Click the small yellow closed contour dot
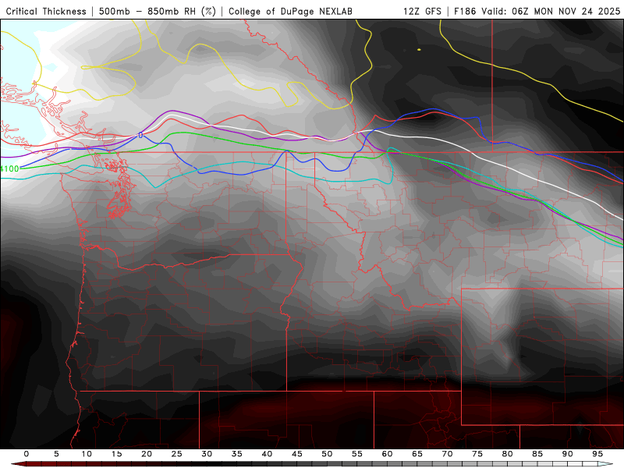 [x=419, y=49]
